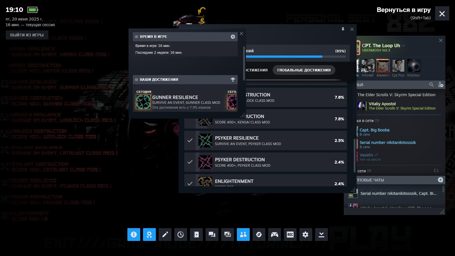Select the Глобальные достижения tab
This screenshot has width=455, height=256.
(304, 70)
